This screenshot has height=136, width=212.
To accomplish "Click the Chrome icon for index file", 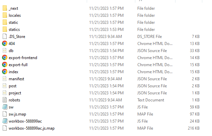I will coord(5,72).
